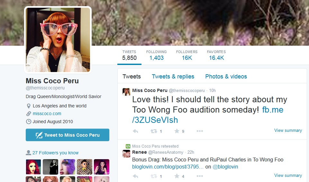Click the Los Angeles and the world location
This screenshot has width=309, height=182.
[59, 106]
